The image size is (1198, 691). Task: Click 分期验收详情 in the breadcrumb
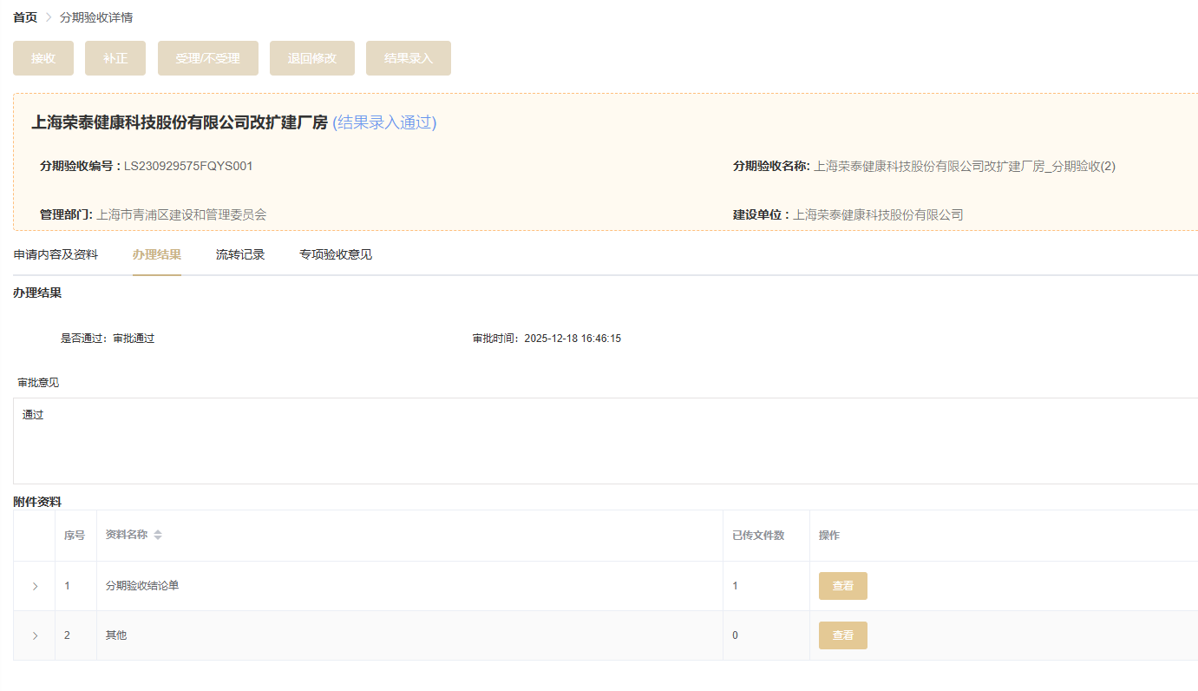[x=96, y=17]
